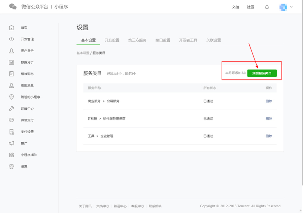Click the 已添加3个，最多5个 text

pos(122,74)
